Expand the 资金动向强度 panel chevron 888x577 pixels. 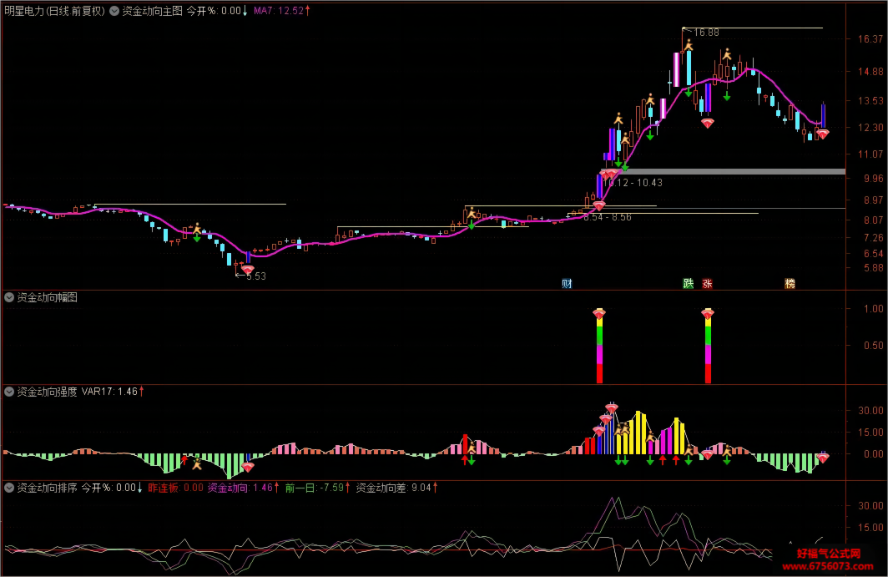tap(9, 392)
